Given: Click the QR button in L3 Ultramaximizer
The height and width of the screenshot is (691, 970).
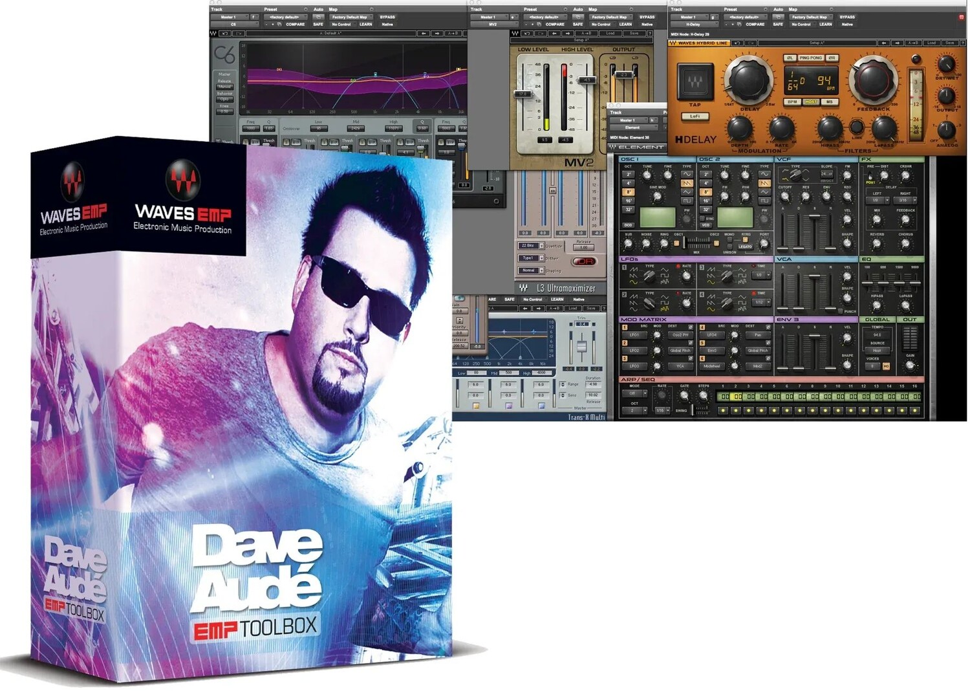Looking at the screenshot, I should [584, 261].
